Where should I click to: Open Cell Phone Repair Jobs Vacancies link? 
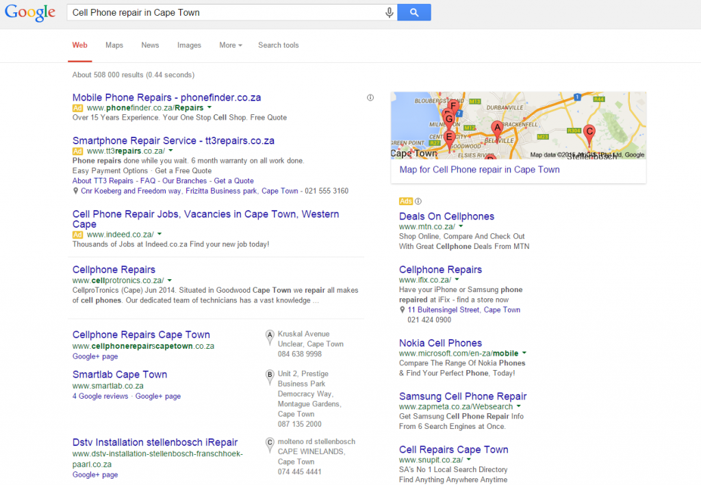pos(205,220)
